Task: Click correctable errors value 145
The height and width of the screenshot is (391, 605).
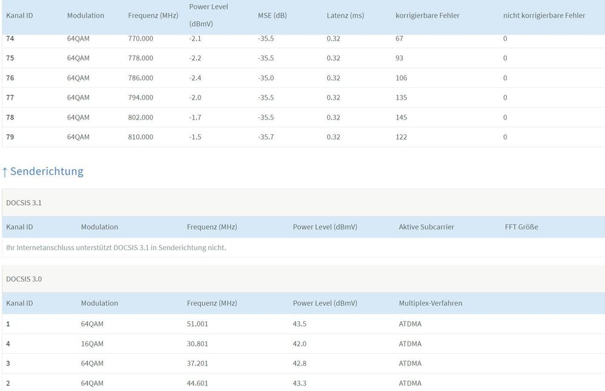Action: (402, 117)
